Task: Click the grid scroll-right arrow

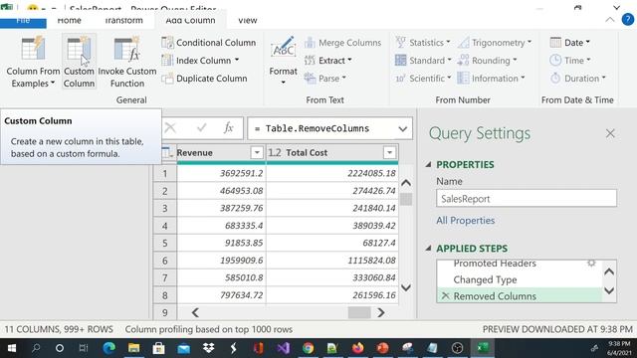Action: (x=380, y=312)
